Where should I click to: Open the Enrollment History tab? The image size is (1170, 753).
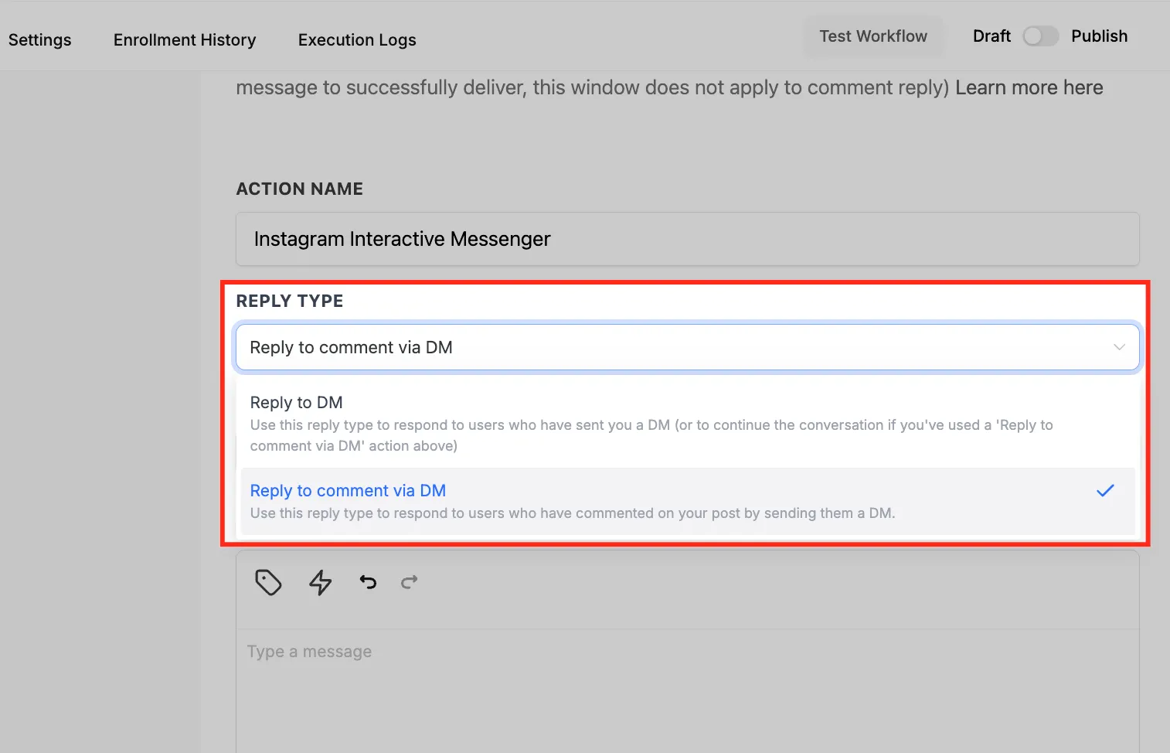click(x=185, y=40)
